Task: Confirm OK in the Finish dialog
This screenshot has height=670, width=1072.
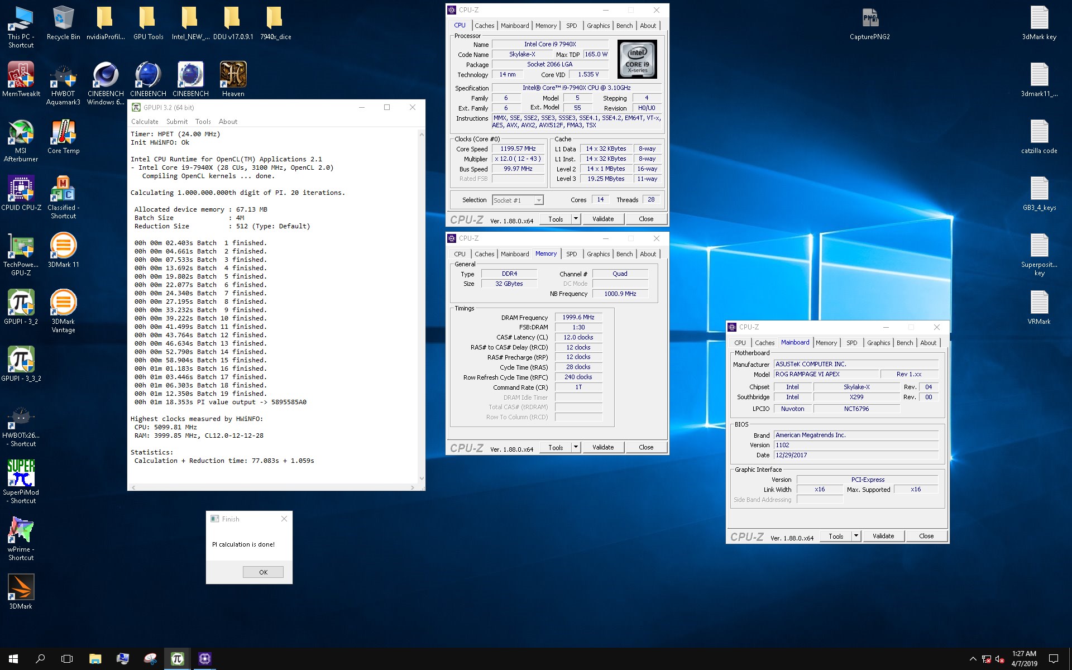Action: pyautogui.click(x=263, y=572)
